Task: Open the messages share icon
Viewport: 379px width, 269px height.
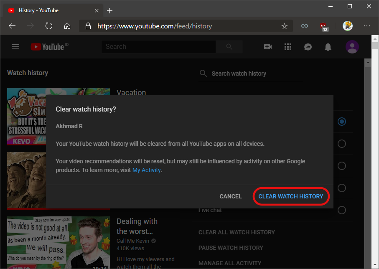Action: coord(308,47)
